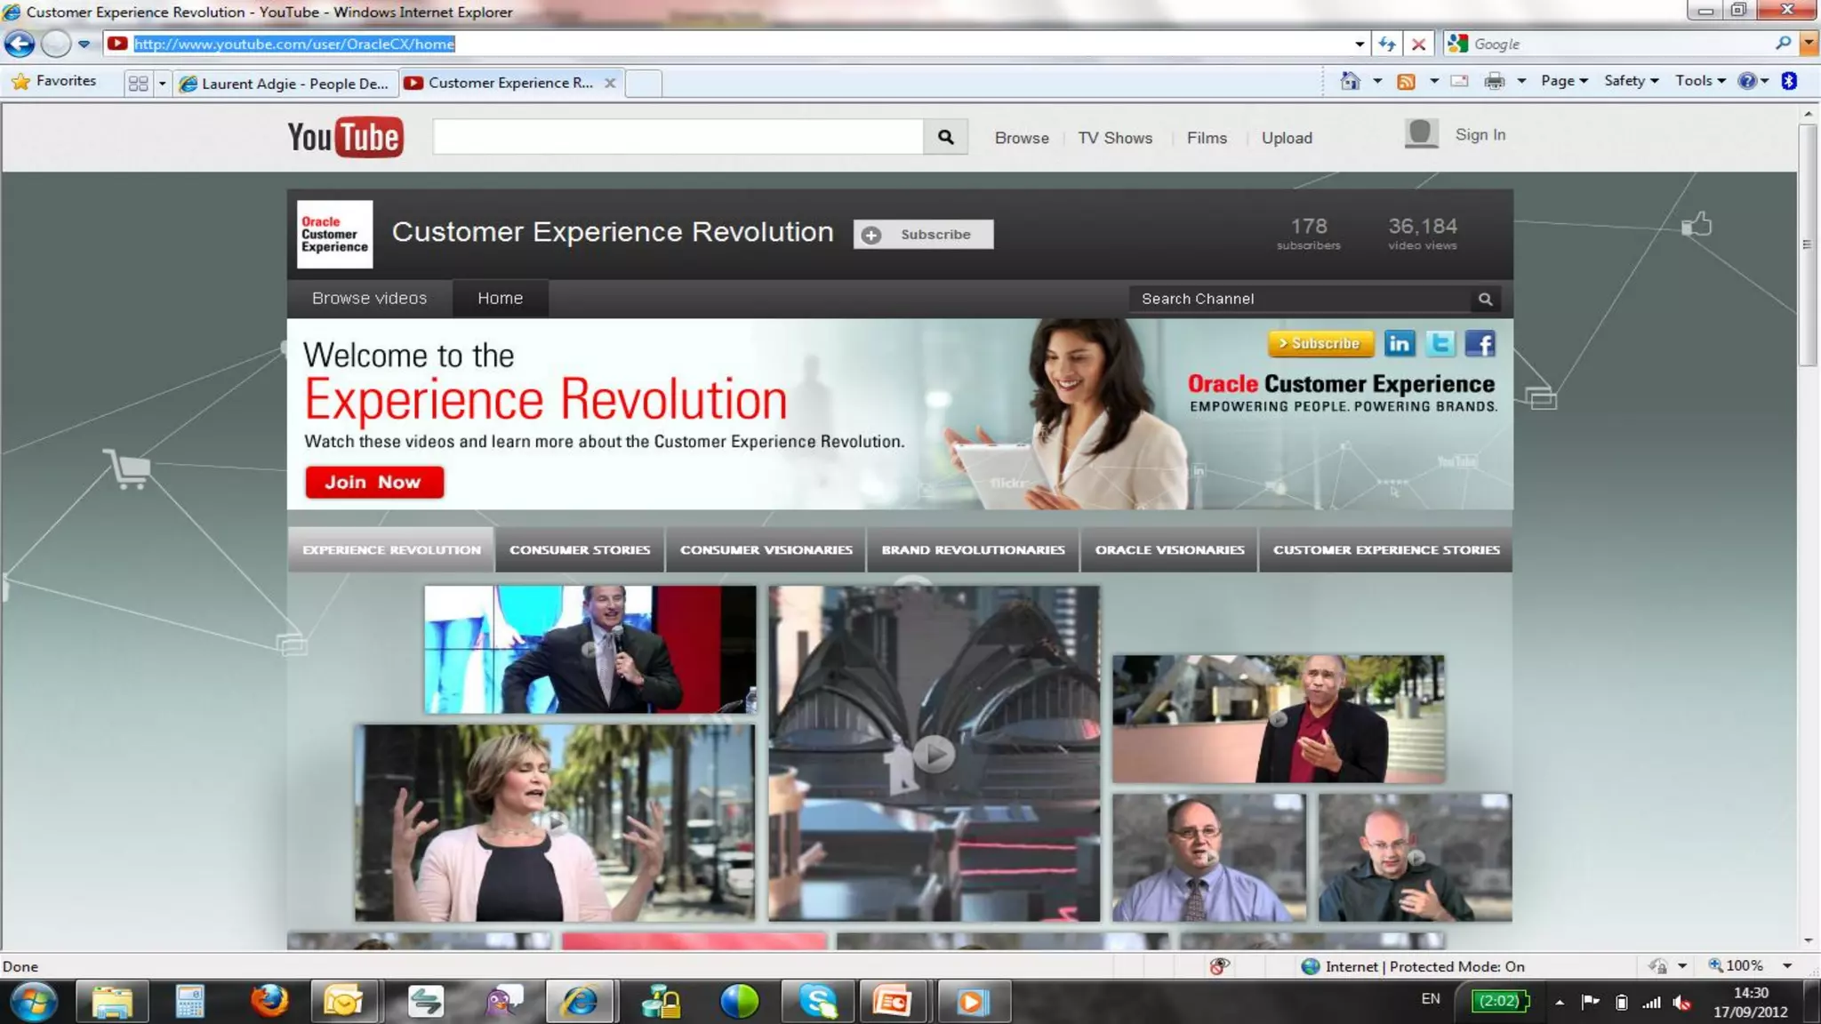The image size is (1821, 1024).
Task: Click the stop loading X icon
Action: pos(1419,44)
